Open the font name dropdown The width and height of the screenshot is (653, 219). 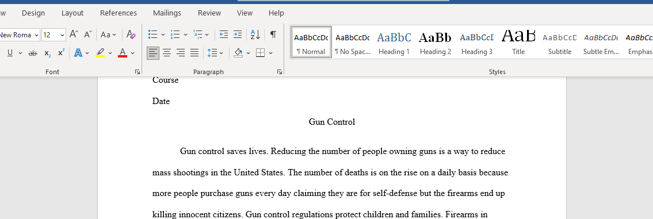[x=36, y=35]
